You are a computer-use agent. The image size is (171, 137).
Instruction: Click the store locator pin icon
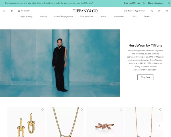click(12, 11)
